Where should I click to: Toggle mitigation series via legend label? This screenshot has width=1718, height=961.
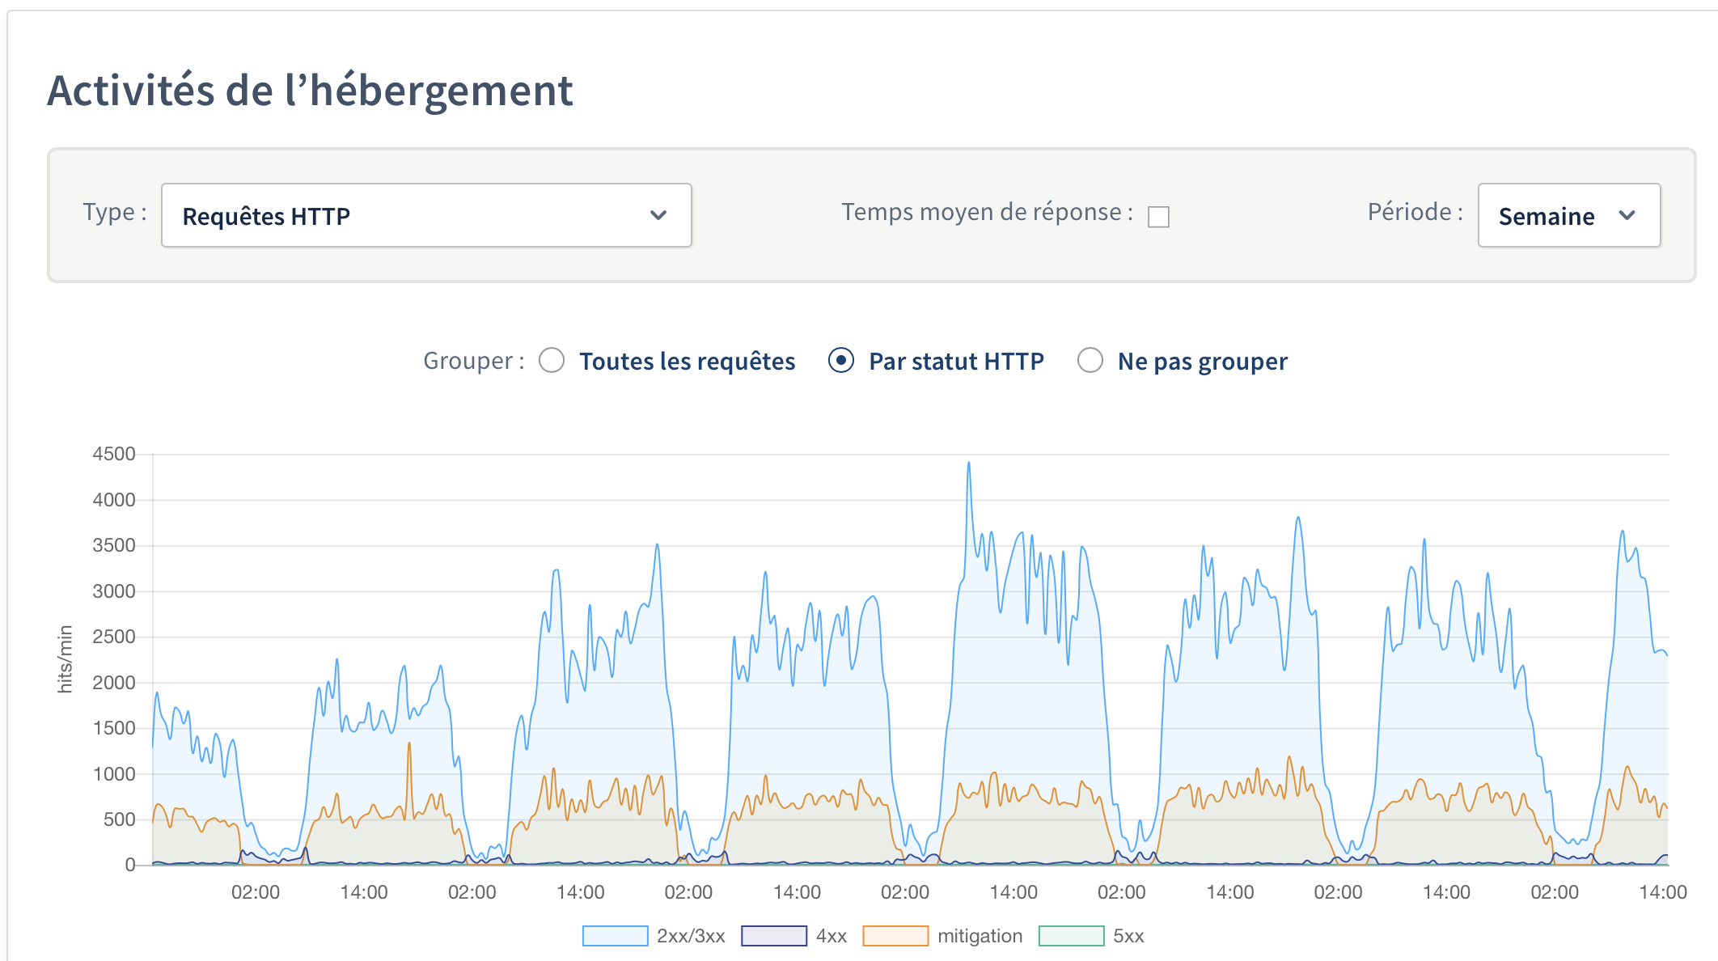tap(980, 936)
